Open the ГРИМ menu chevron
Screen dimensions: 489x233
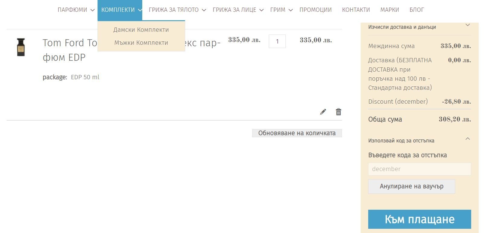[x=291, y=10]
